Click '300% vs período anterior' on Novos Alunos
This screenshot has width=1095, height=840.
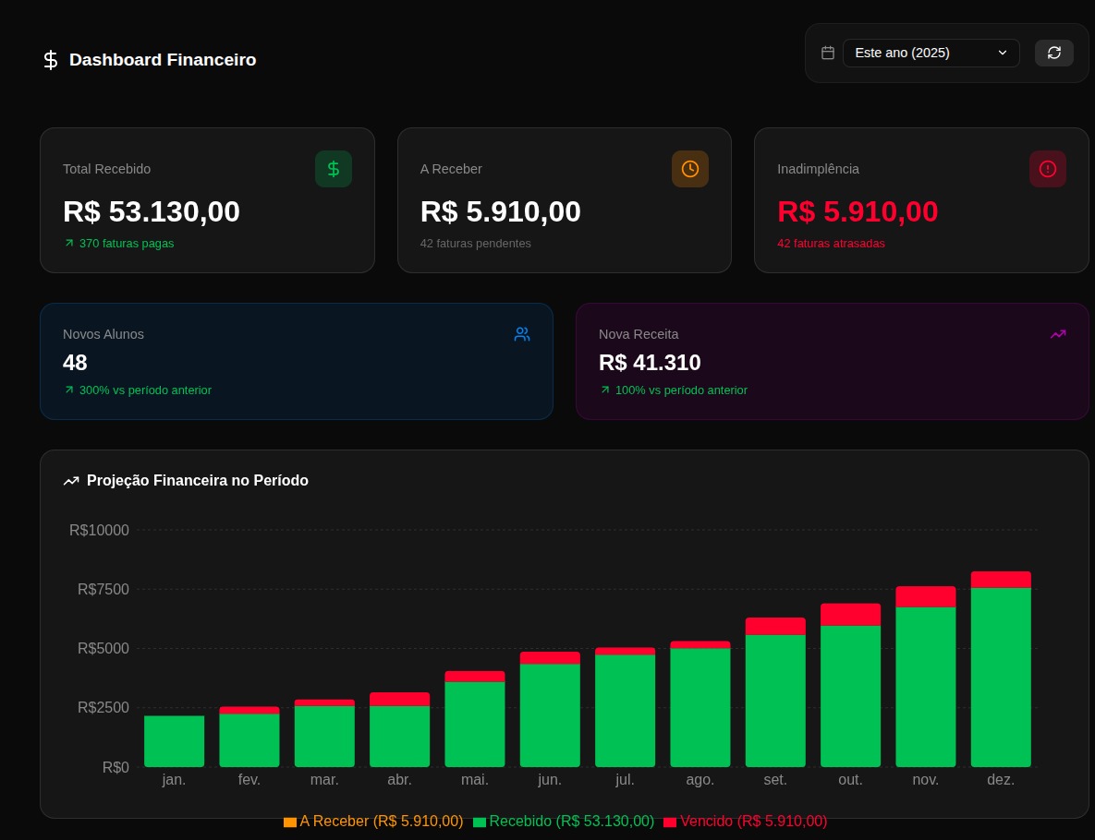coord(145,390)
